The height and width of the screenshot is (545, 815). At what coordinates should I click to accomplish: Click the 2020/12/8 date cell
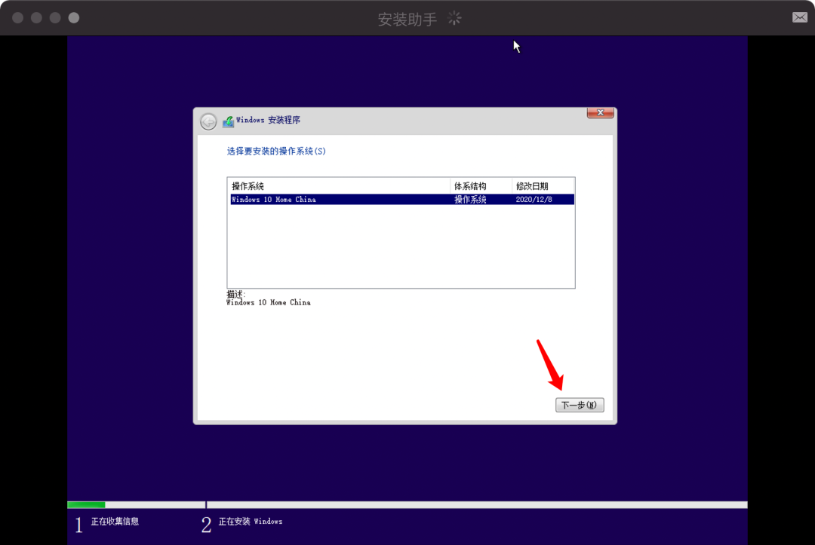click(534, 199)
